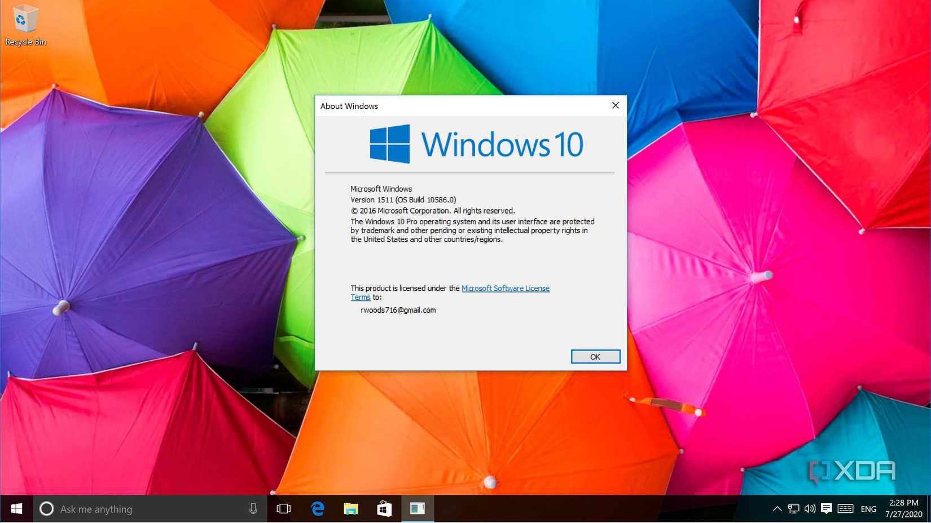Close the About Windows dialog
Screen dimensions: 931x523
pyautogui.click(x=616, y=105)
